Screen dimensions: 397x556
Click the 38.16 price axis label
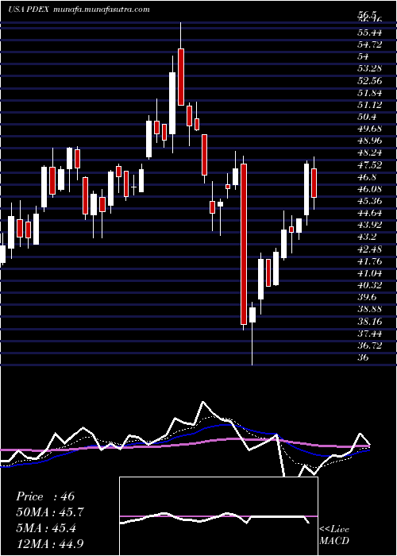370,322
